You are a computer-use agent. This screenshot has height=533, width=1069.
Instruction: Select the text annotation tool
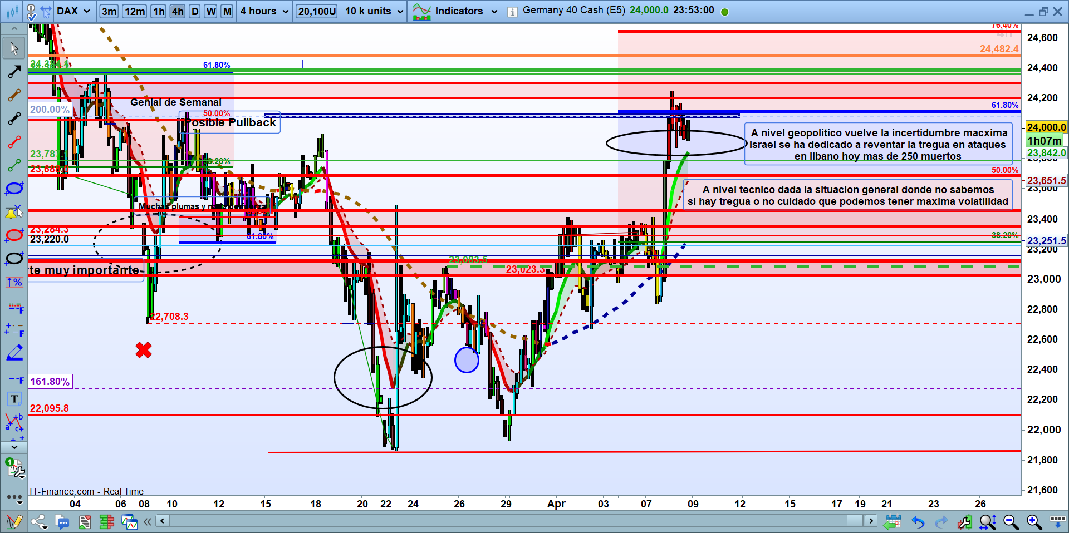(x=14, y=399)
